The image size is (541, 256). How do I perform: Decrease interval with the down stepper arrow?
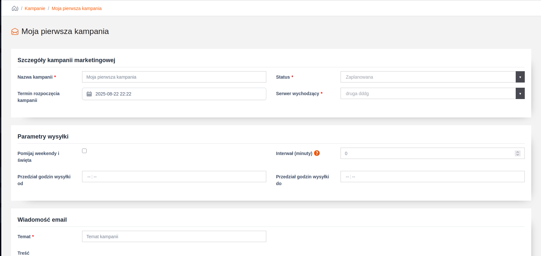tap(518, 155)
